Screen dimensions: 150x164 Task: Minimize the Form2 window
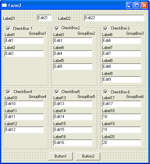[129, 5]
